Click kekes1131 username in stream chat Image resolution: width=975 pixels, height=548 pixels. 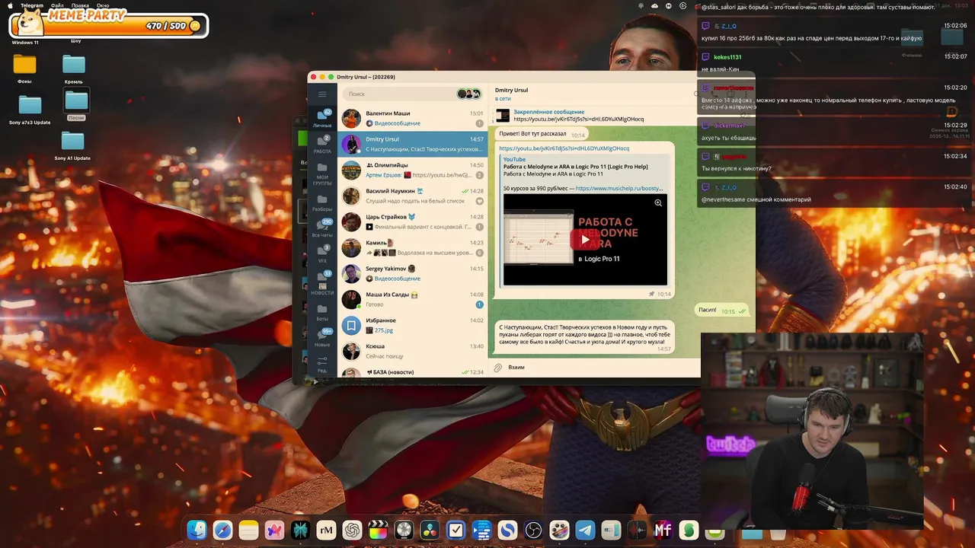(727, 57)
